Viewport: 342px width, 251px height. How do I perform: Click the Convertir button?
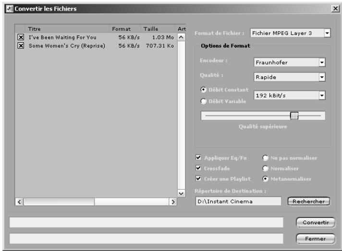pos(316,223)
